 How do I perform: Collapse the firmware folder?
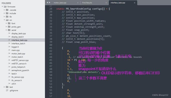tap(2, 7)
